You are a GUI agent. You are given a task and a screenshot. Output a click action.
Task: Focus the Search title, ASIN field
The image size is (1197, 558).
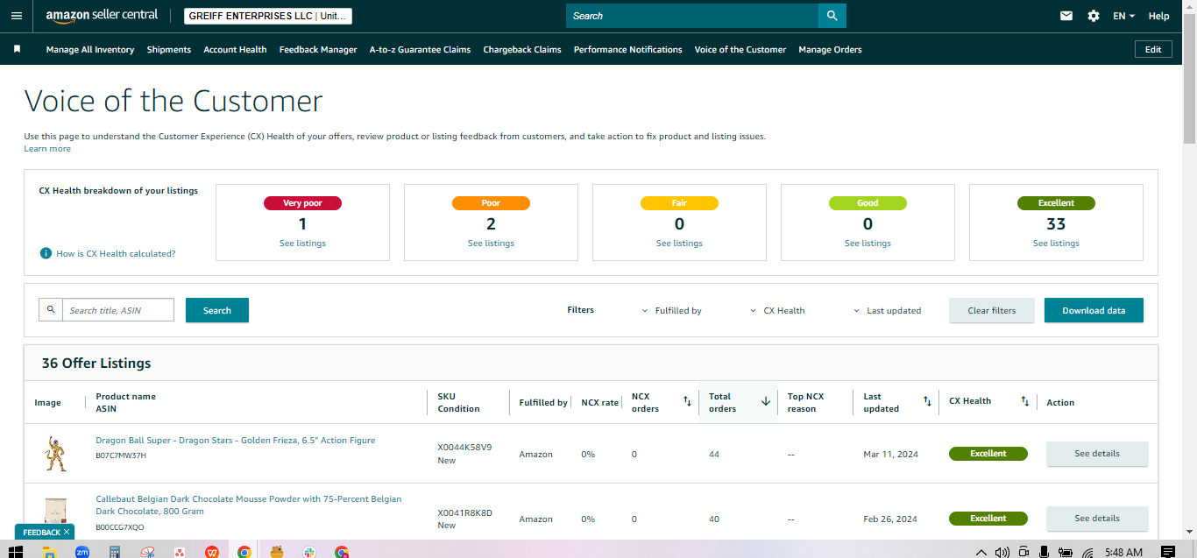pyautogui.click(x=118, y=310)
